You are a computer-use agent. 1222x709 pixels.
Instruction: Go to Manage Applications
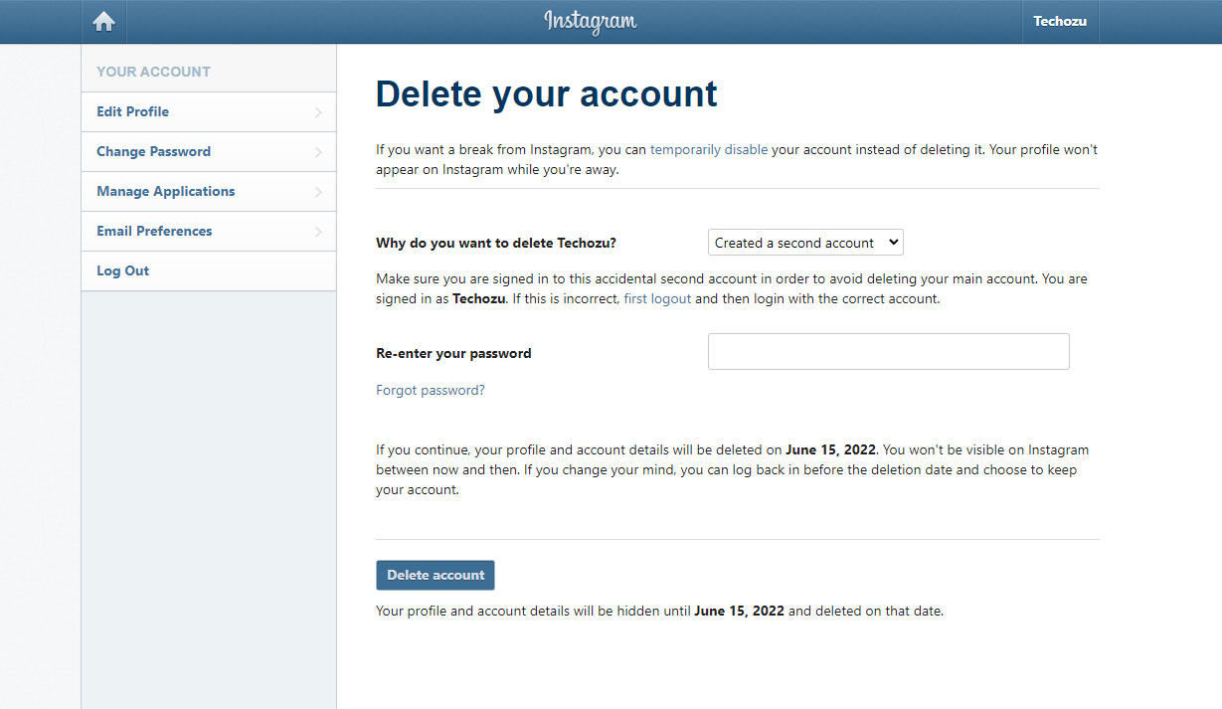pos(165,191)
